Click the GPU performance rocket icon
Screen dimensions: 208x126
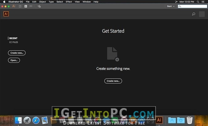[39, 6]
